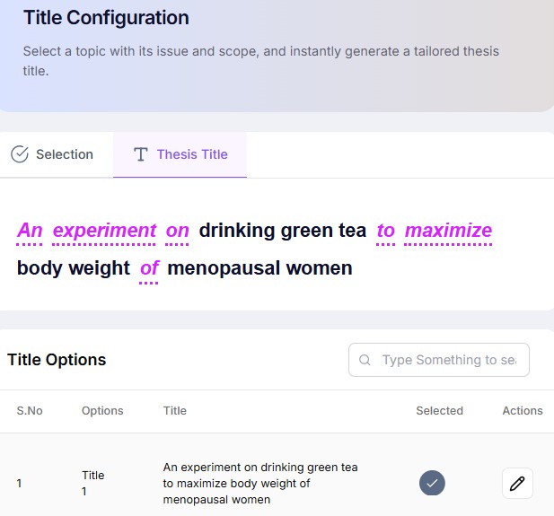
Task: Click the magnifier icon in search box
Action: (x=365, y=360)
